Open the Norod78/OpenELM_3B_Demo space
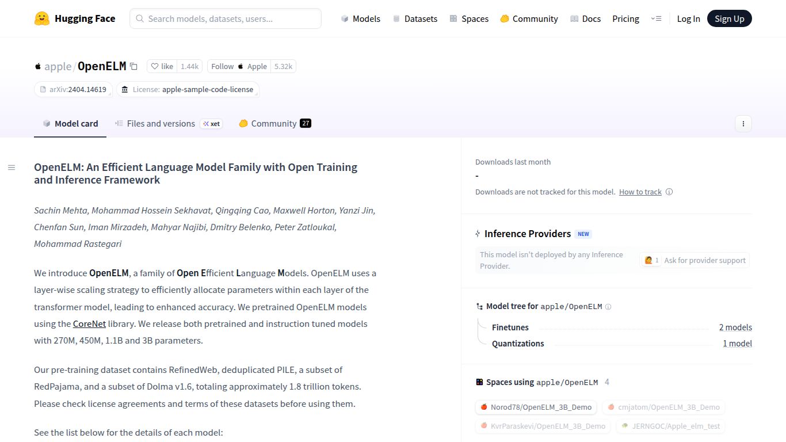786x442 pixels. click(536, 407)
